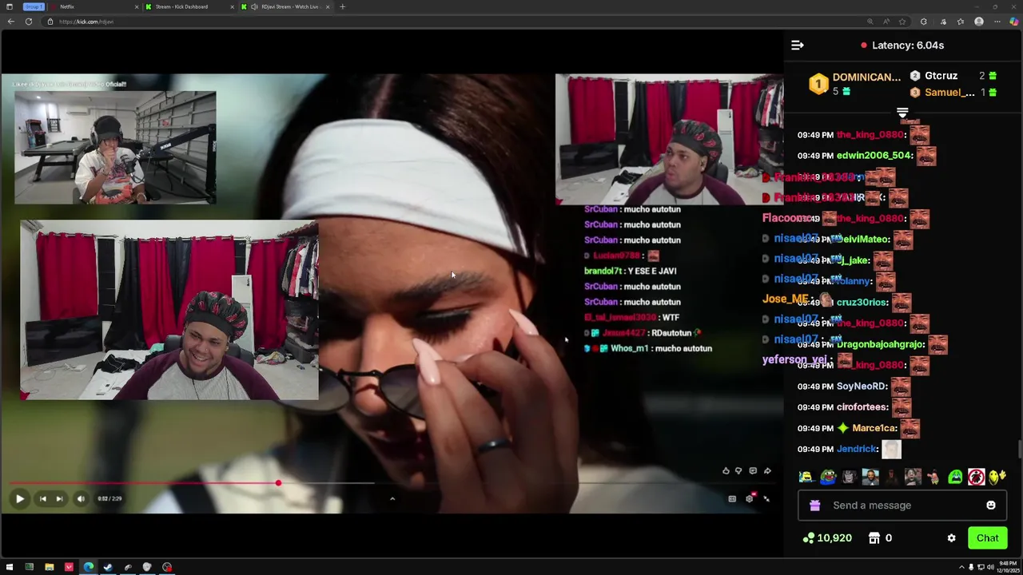Insert the yellow laughing emote in quick-emote row

click(x=806, y=478)
